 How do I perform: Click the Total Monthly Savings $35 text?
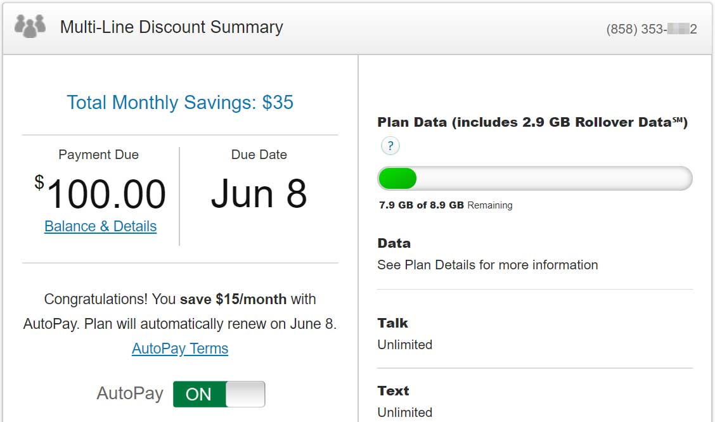180,103
